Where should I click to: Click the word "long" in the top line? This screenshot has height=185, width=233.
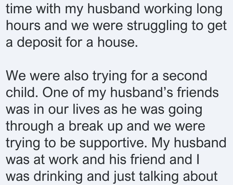(209, 9)
